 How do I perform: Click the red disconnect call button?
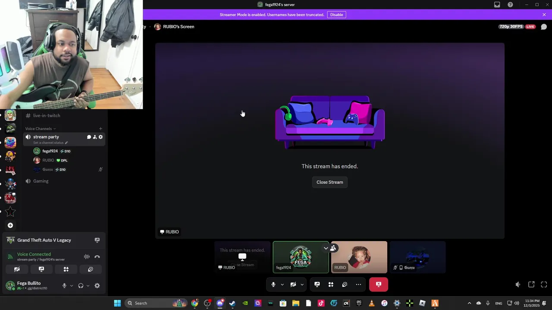click(379, 285)
